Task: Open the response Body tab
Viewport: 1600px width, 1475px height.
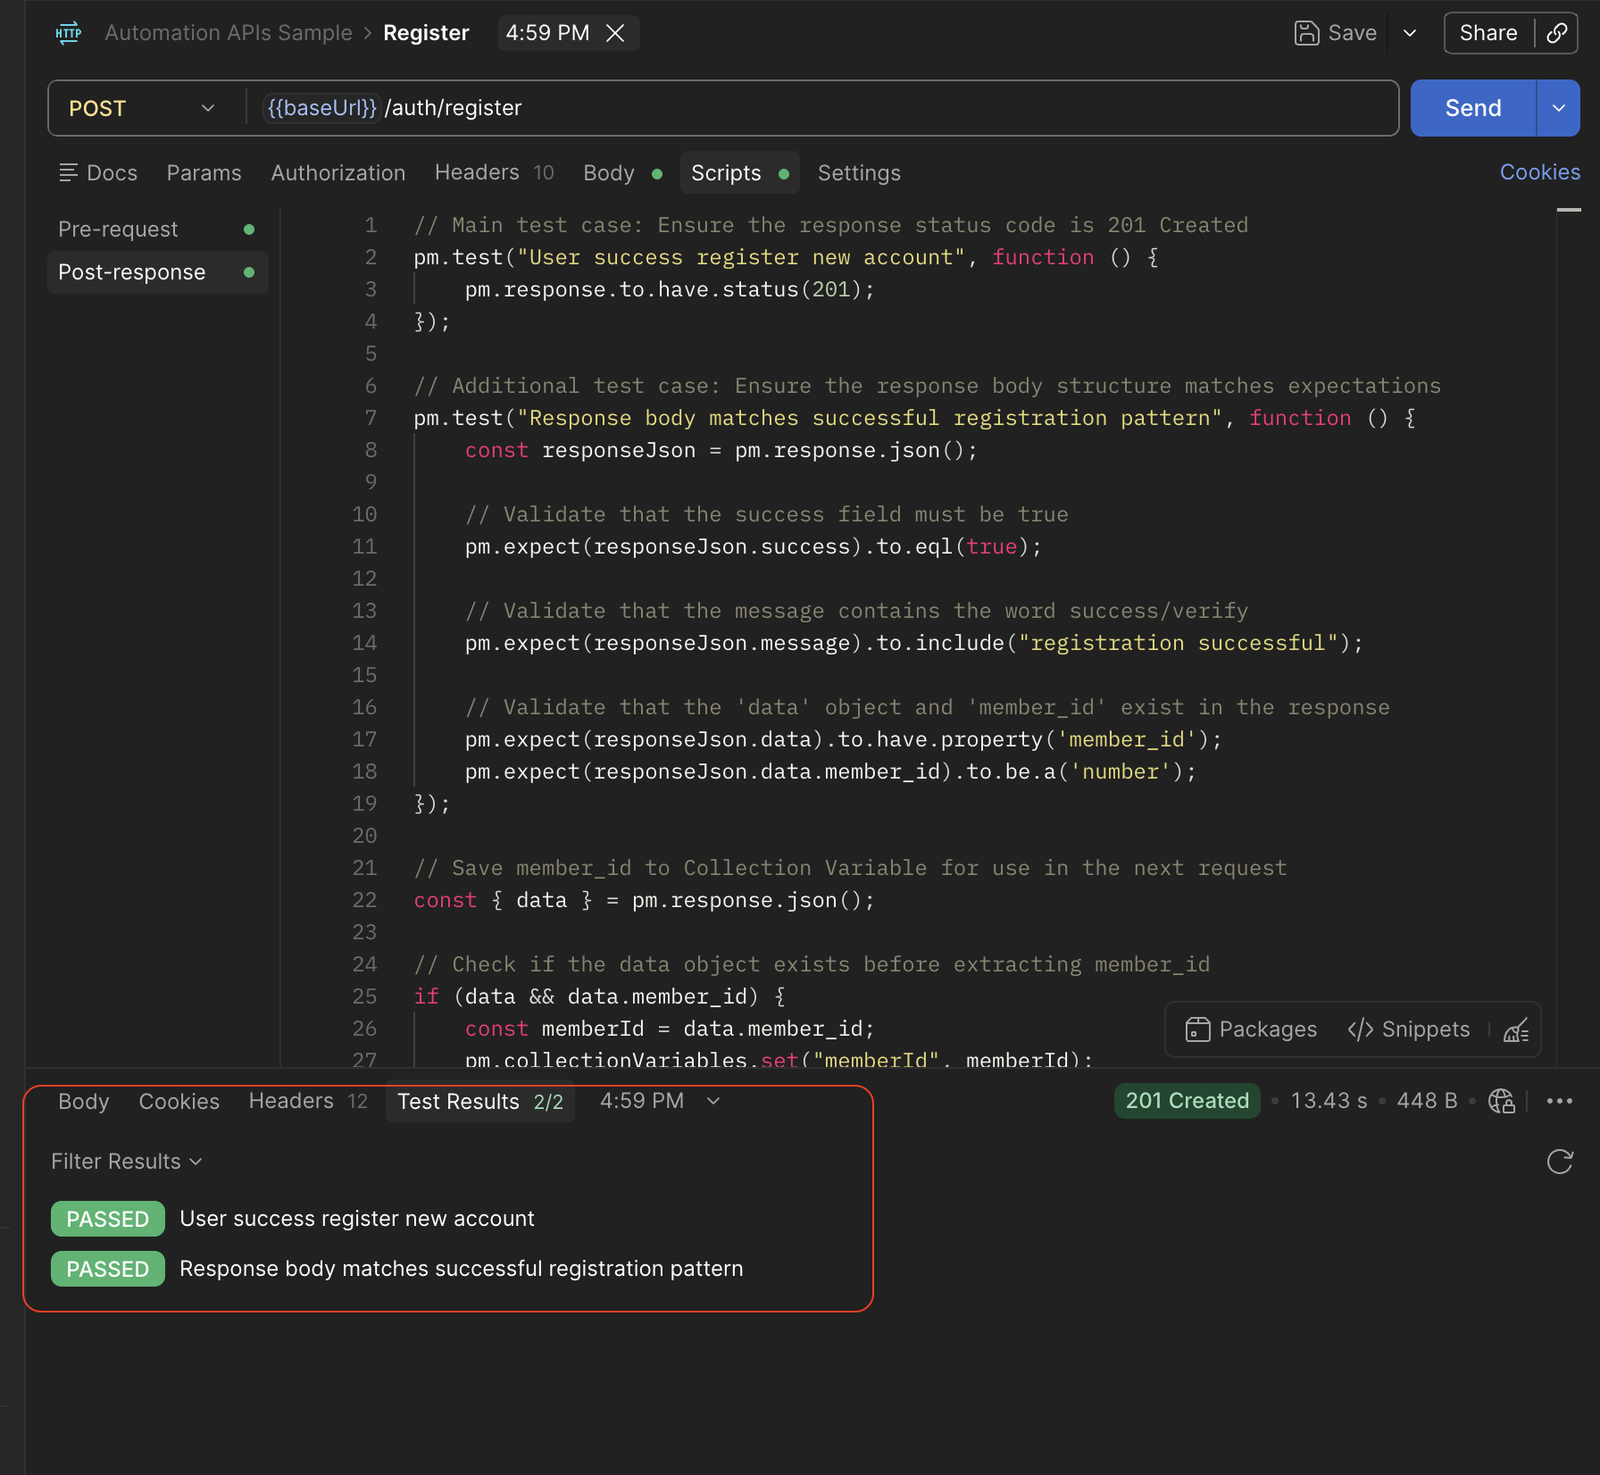Action: [x=83, y=1102]
